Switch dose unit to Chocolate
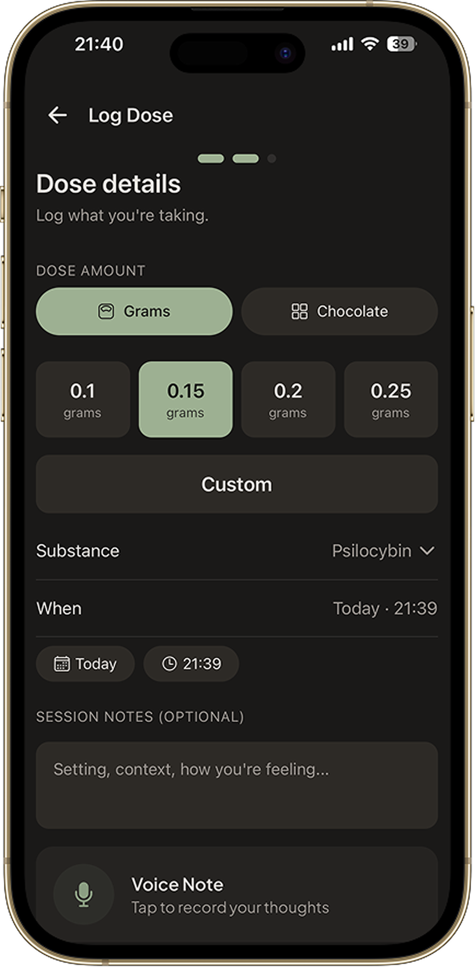 (339, 312)
